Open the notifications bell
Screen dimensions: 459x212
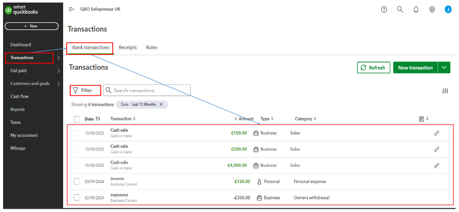[416, 9]
